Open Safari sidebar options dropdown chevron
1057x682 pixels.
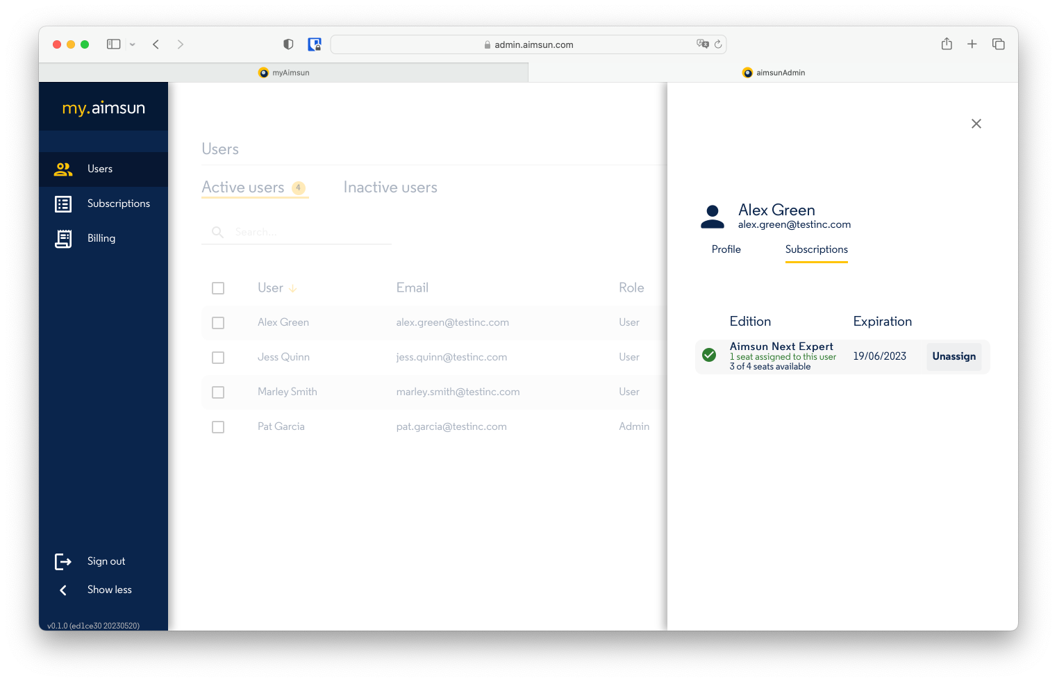tap(132, 44)
